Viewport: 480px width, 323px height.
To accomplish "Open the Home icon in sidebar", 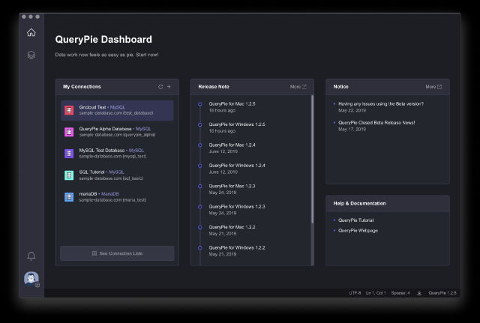I will coord(31,32).
